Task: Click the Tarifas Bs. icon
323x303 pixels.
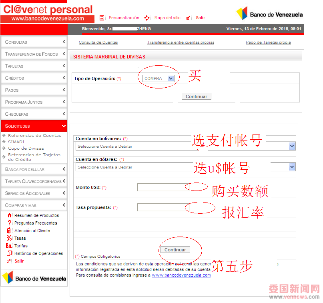Action: coord(9,246)
